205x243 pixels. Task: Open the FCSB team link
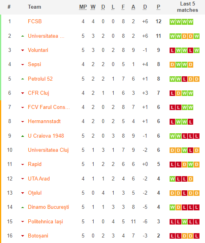[x=35, y=21]
